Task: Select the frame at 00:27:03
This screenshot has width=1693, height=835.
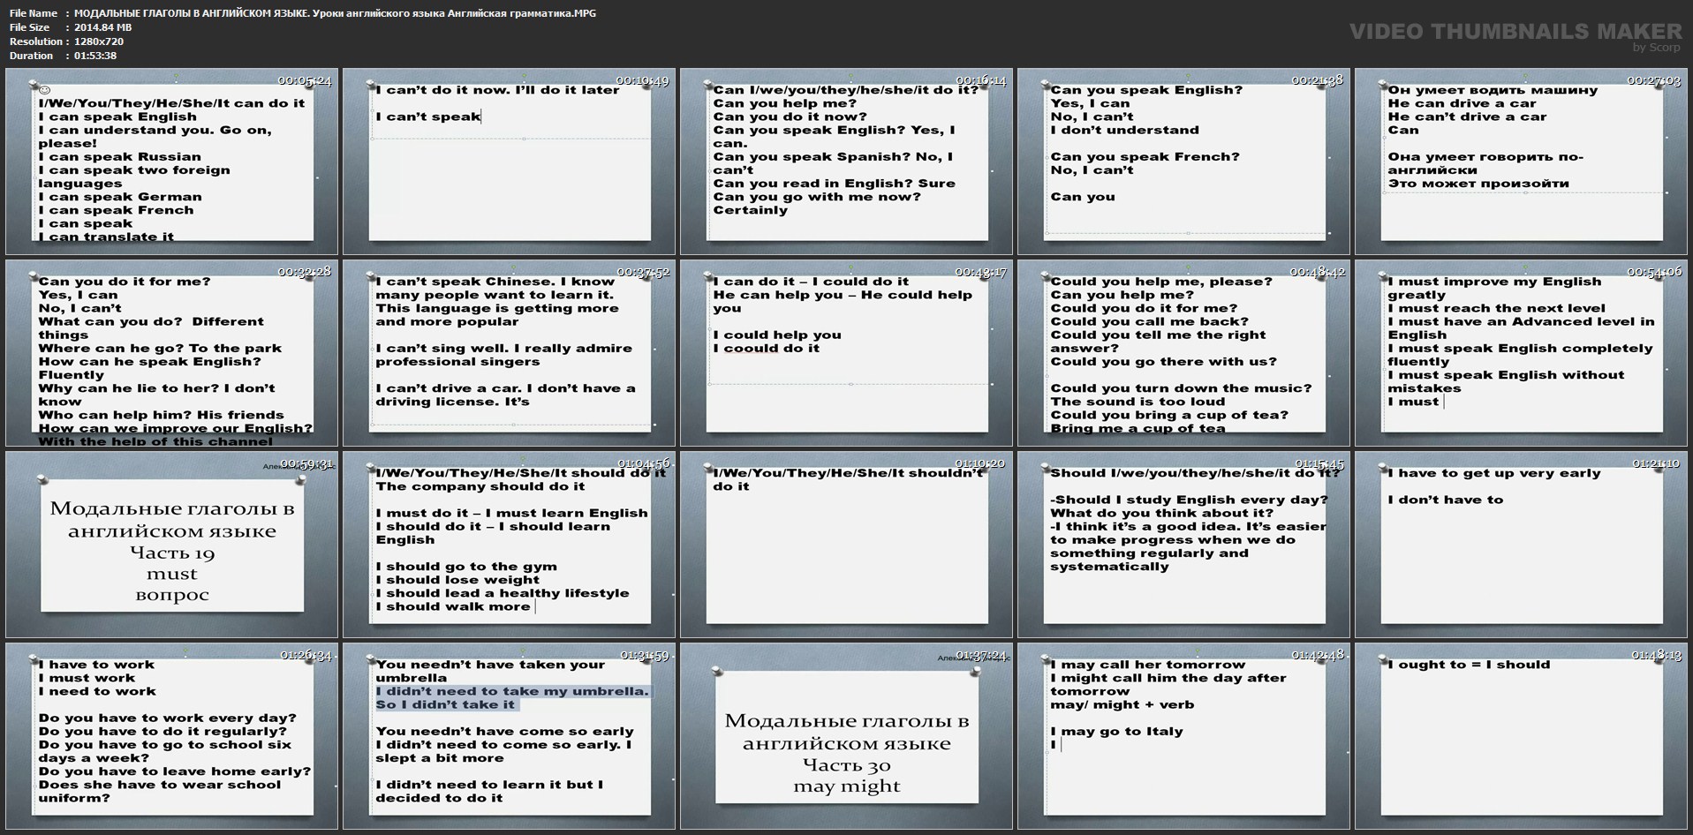Action: tap(1521, 162)
